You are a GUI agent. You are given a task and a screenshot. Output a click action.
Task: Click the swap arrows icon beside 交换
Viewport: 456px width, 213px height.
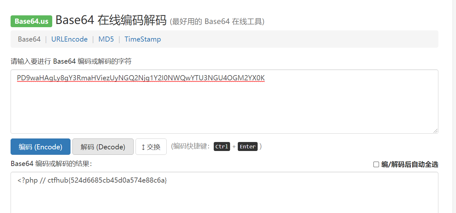[x=143, y=147]
